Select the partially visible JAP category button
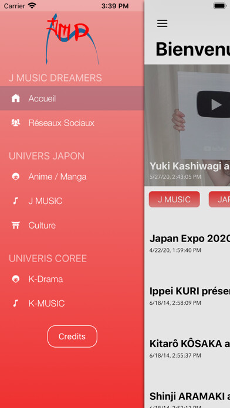The width and height of the screenshot is (230, 408). pos(219,199)
